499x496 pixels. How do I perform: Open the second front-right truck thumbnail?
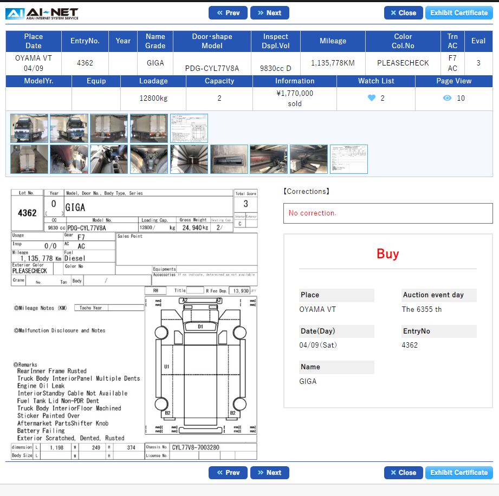click(69, 128)
